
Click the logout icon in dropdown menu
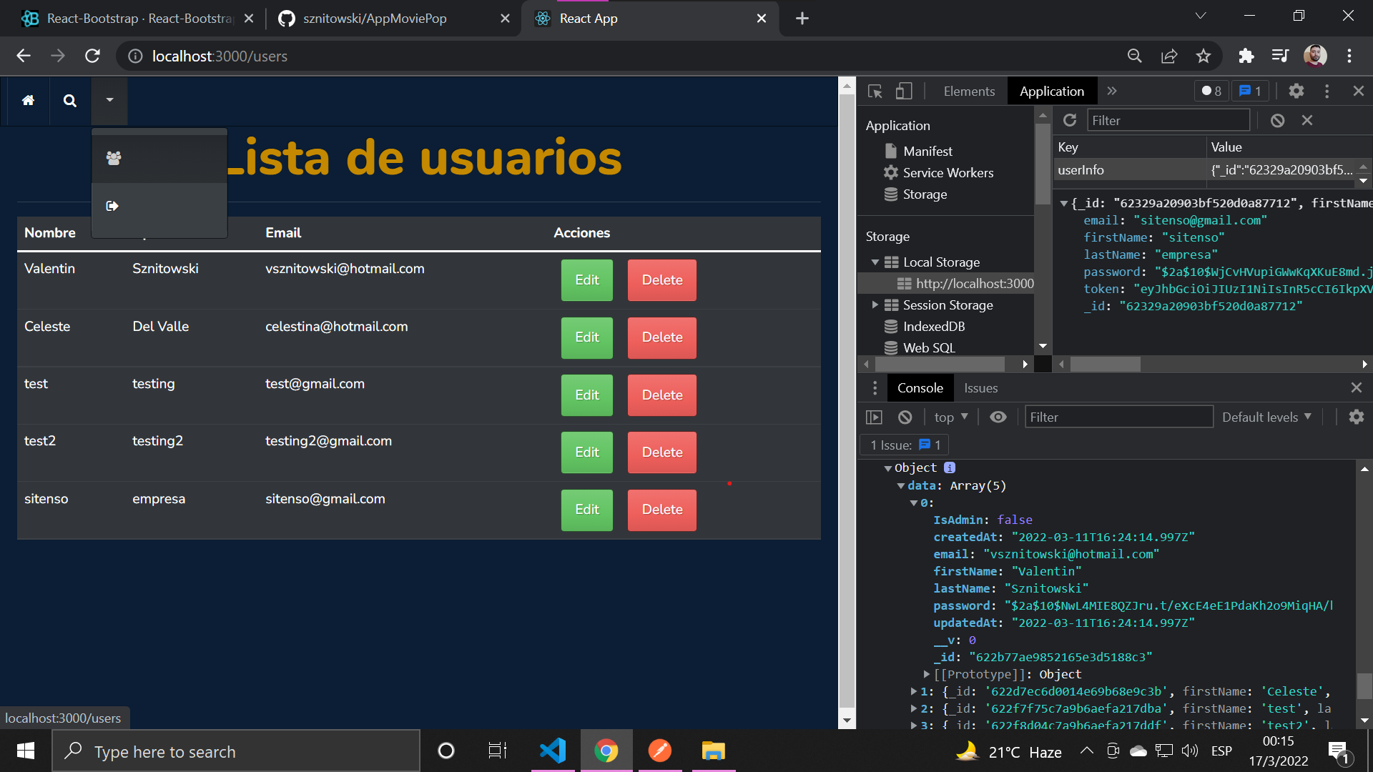click(112, 206)
